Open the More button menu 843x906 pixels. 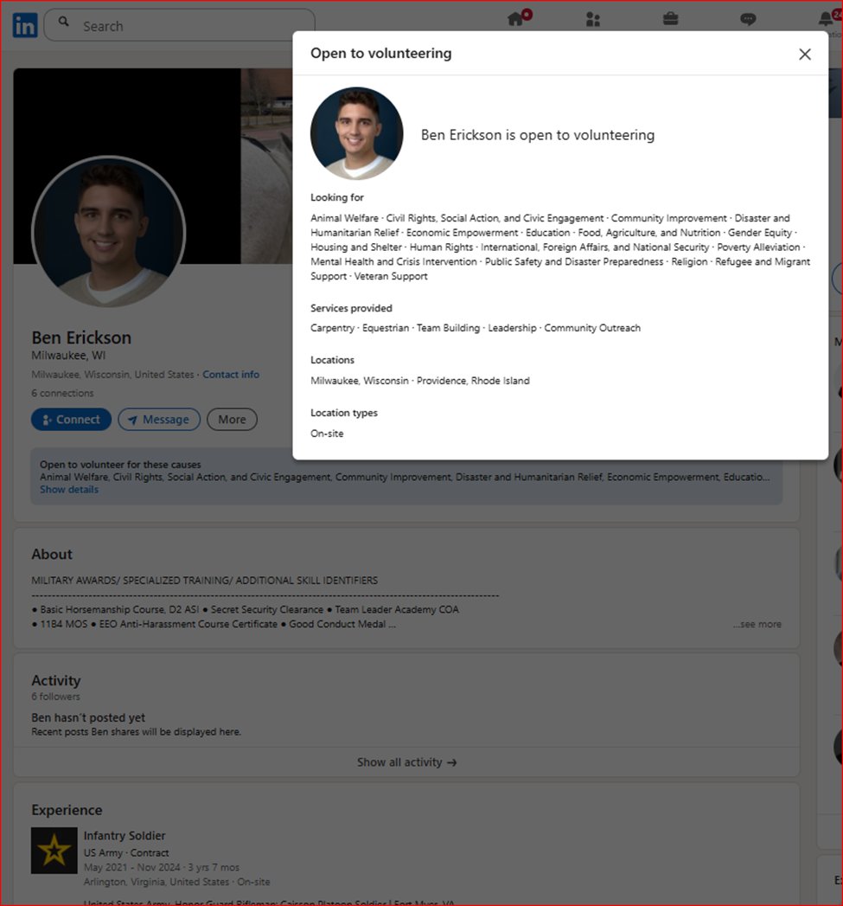pyautogui.click(x=232, y=420)
